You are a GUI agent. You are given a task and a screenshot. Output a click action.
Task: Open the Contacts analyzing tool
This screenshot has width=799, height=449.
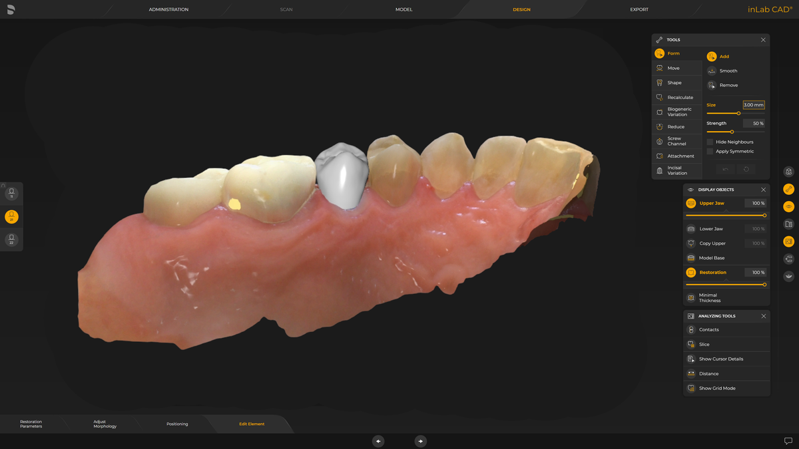[x=708, y=330]
